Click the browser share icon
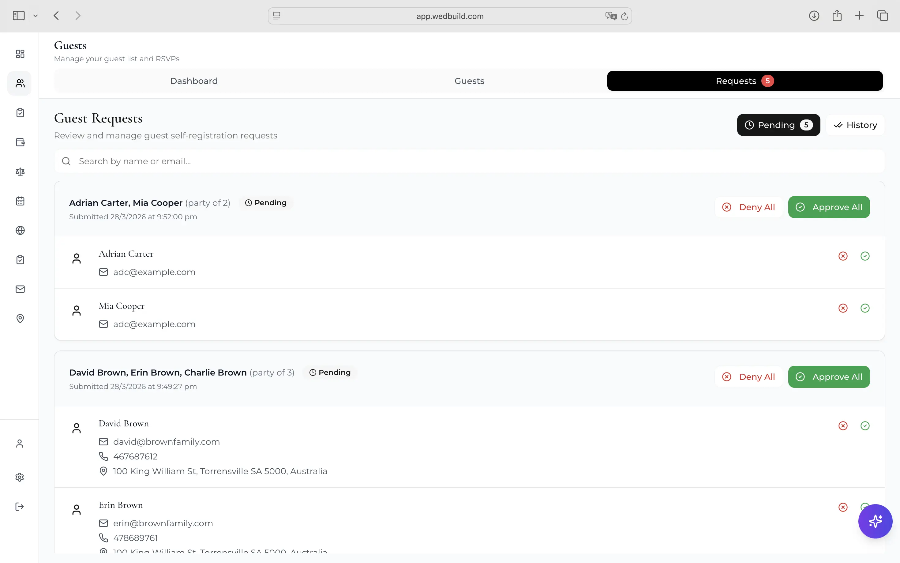Screen dimensions: 900x563 point(837,16)
